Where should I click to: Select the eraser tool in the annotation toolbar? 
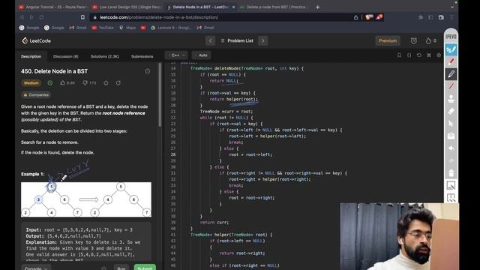point(451,111)
